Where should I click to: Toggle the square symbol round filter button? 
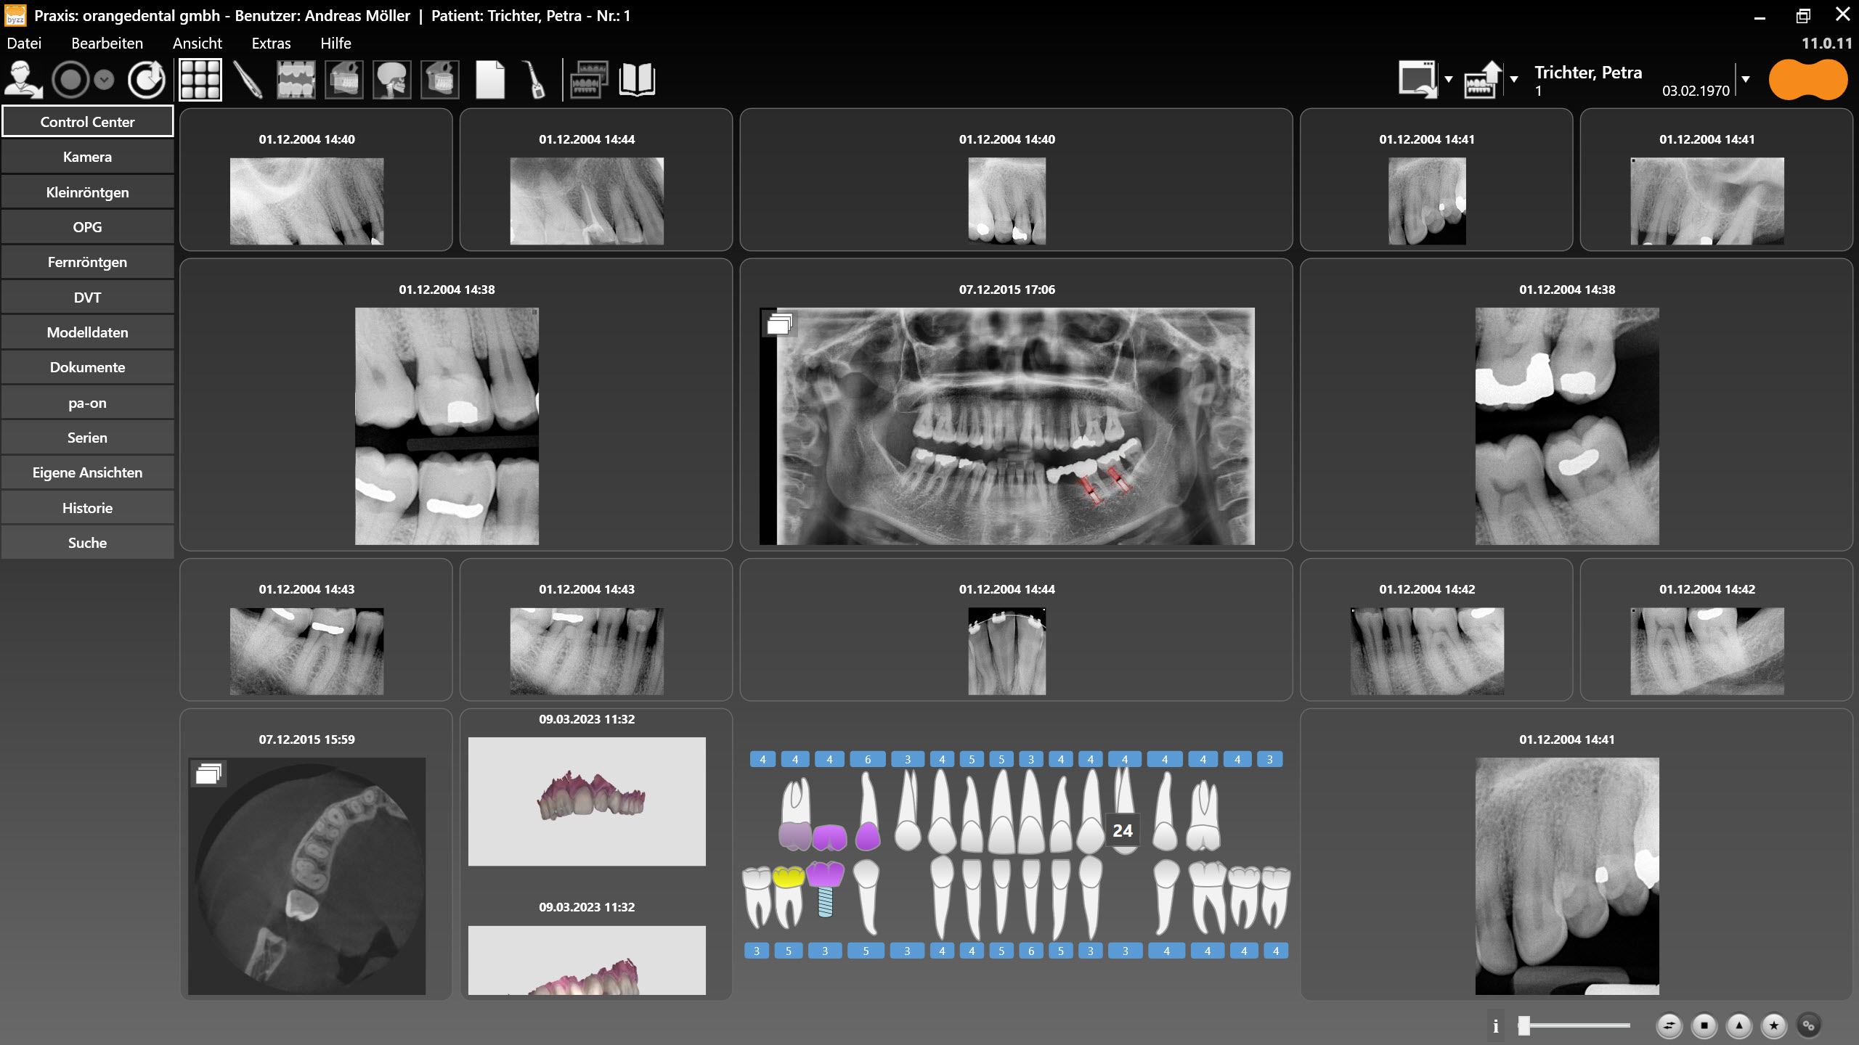tap(1704, 1025)
